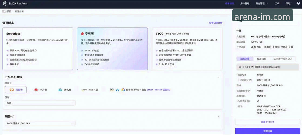
Task: Open 帮助 in top navigation
Action: click(x=288, y=4)
